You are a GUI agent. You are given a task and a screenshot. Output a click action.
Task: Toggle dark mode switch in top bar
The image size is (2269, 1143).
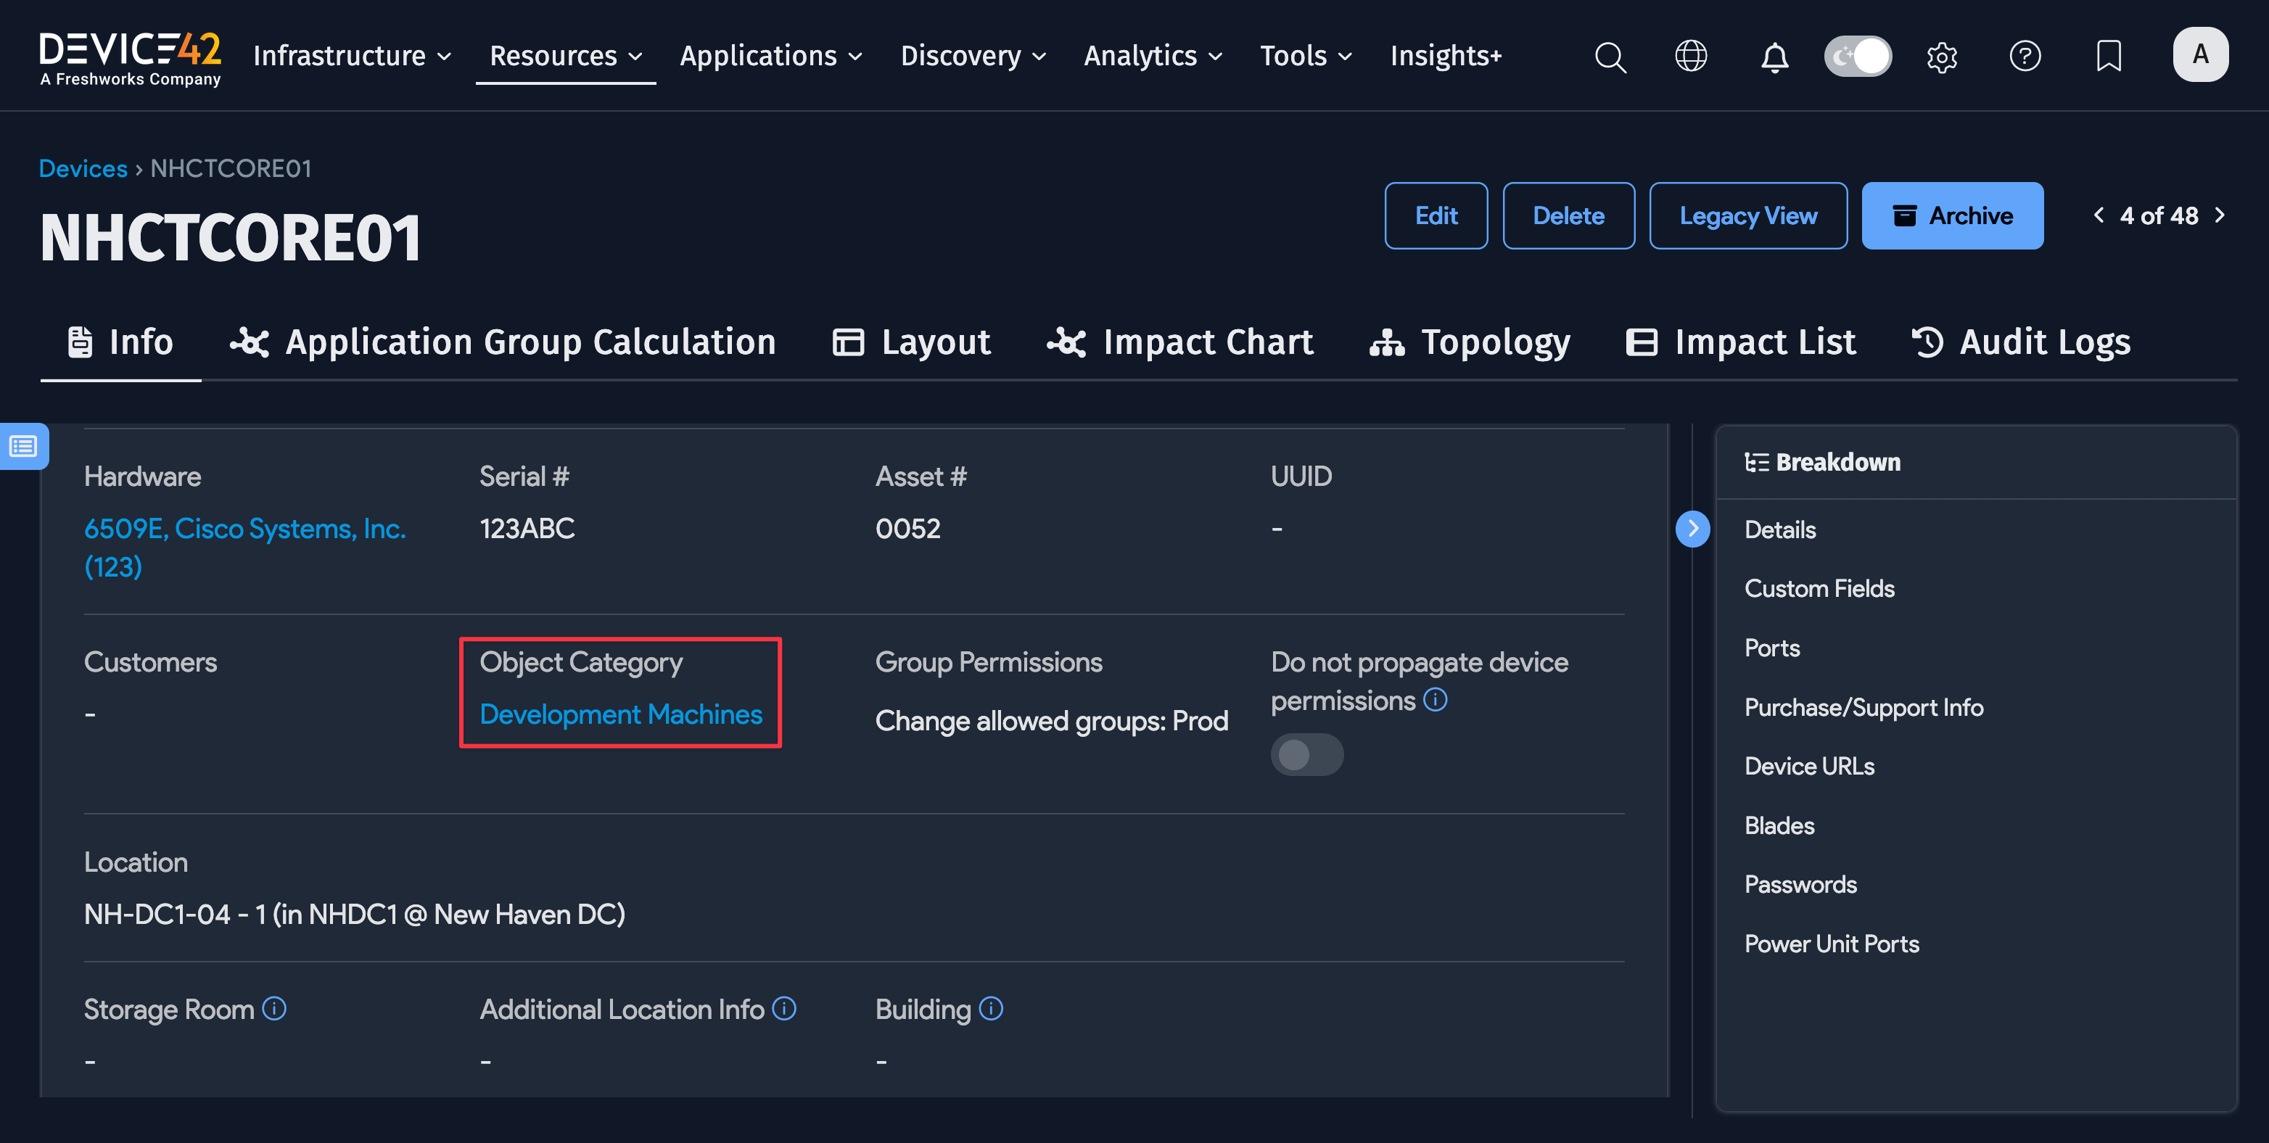pyautogui.click(x=1858, y=55)
